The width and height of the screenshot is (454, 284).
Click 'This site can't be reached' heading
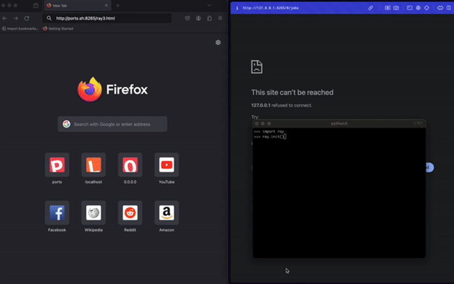(292, 92)
